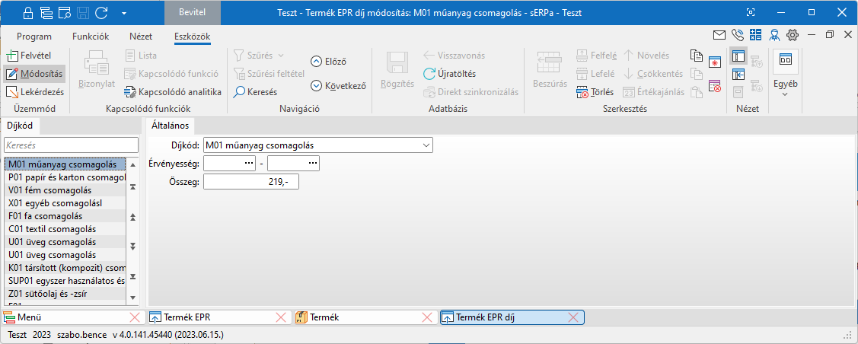The image size is (858, 344).
Task: Click the page up double arrow in list
Action: (x=132, y=217)
